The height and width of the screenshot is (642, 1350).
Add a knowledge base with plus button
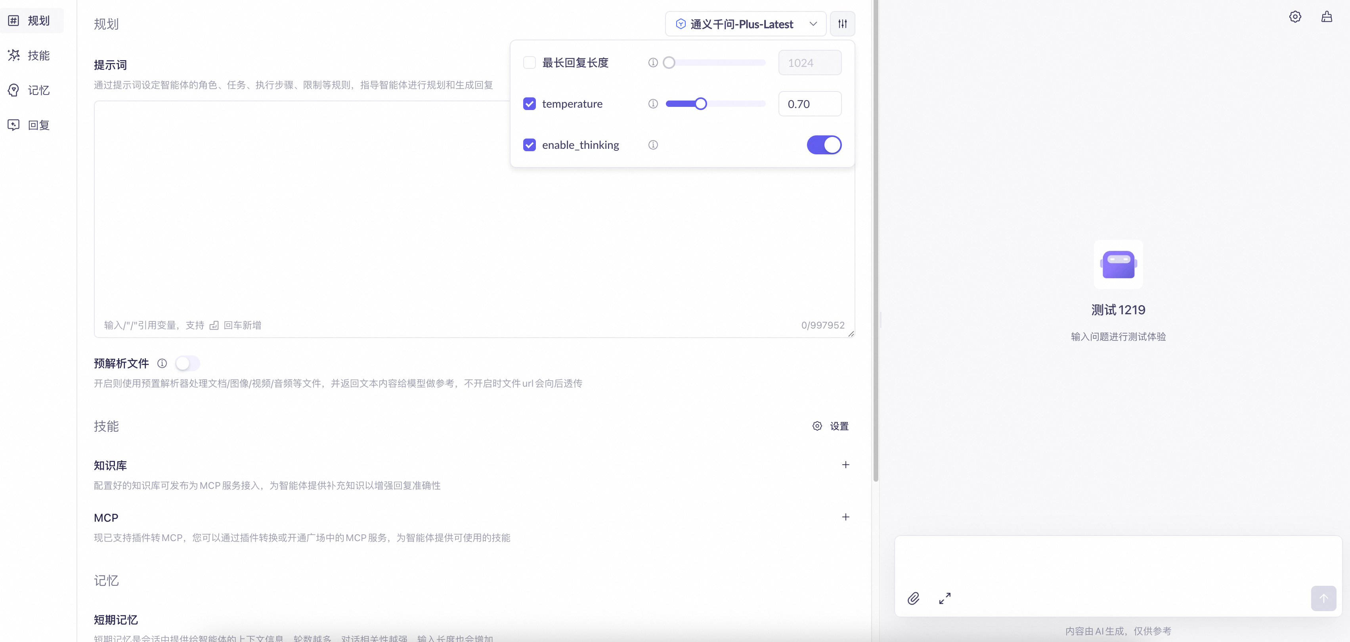(845, 465)
